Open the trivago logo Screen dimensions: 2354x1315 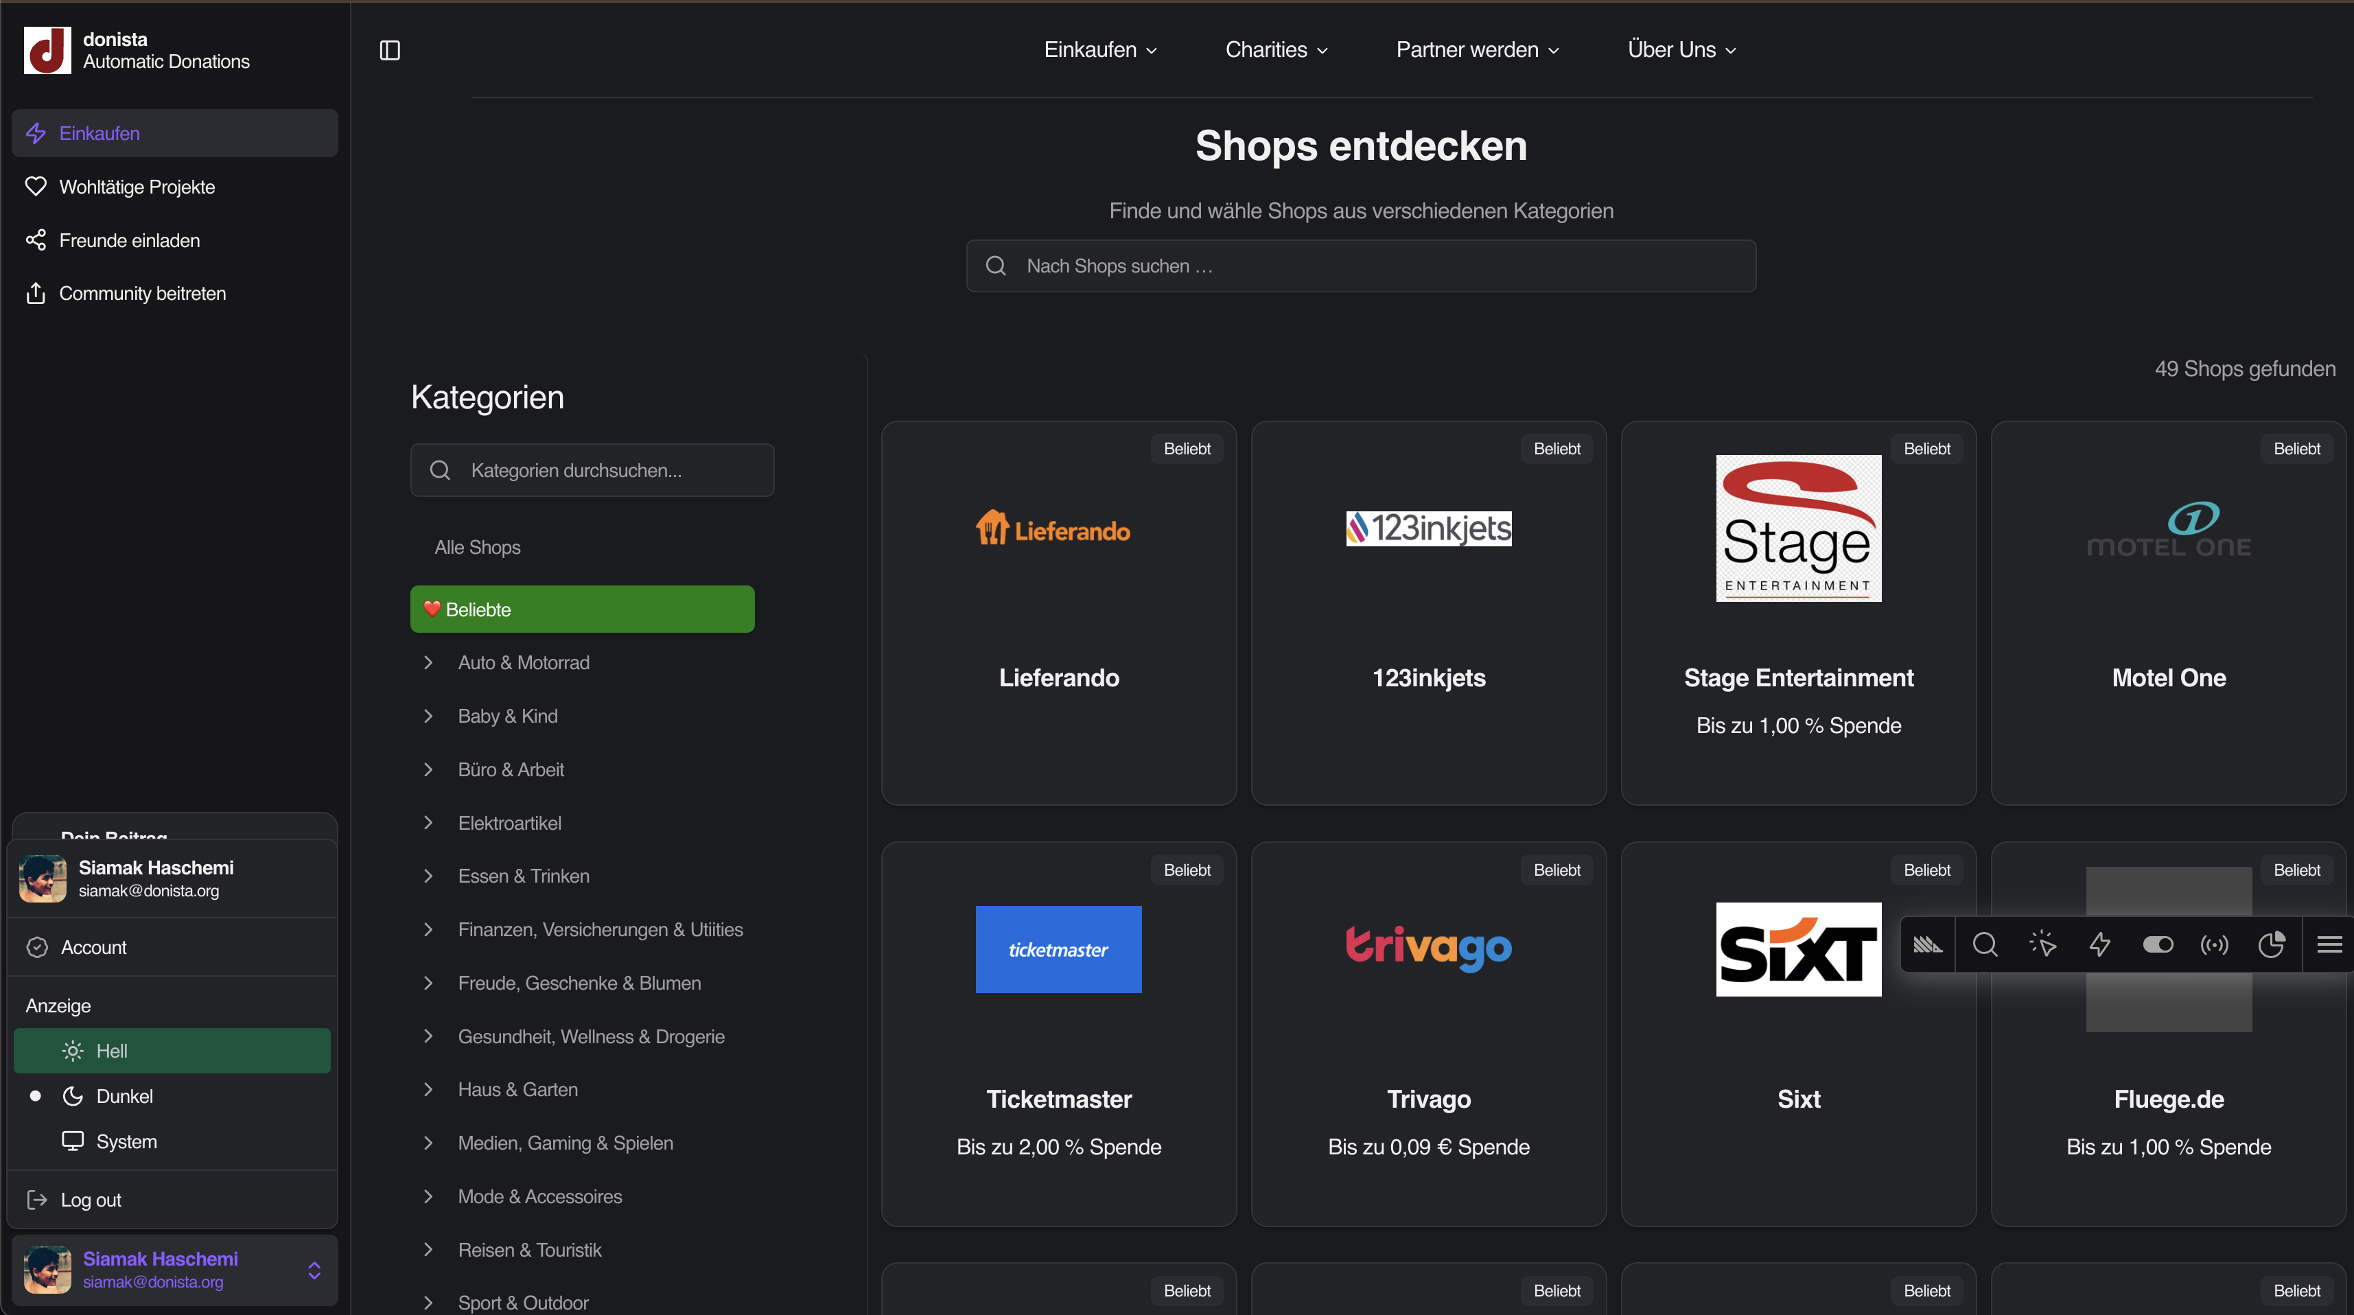tap(1428, 948)
